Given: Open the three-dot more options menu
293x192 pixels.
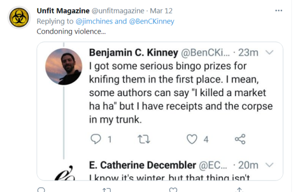Looking at the screenshot, I should (278, 11).
